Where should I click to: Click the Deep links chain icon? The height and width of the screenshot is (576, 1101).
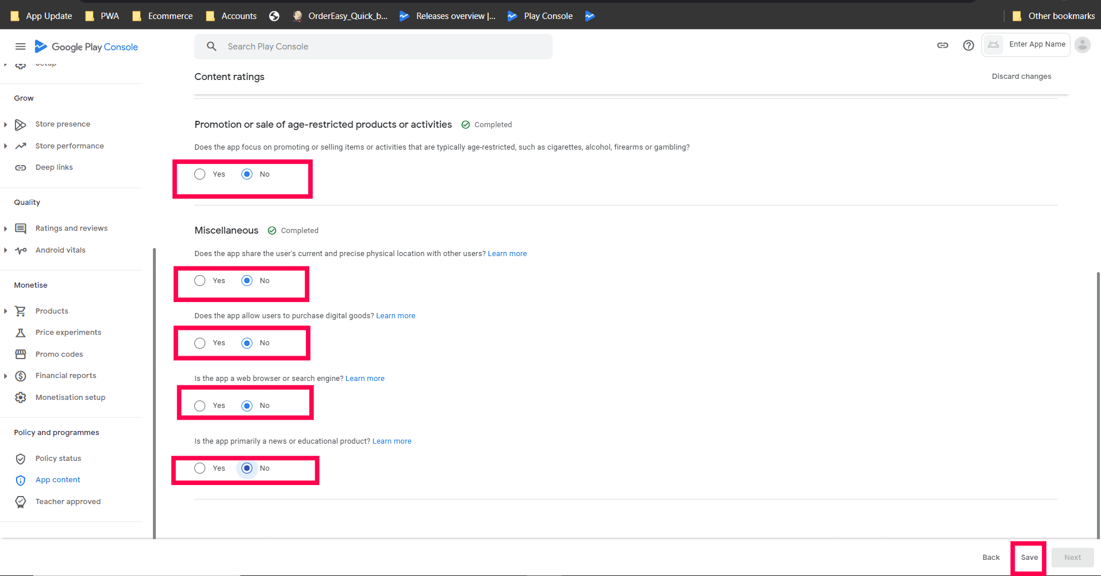pyautogui.click(x=21, y=167)
